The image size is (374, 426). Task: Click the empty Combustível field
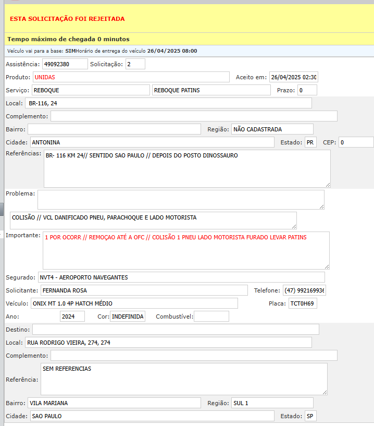(x=211, y=317)
